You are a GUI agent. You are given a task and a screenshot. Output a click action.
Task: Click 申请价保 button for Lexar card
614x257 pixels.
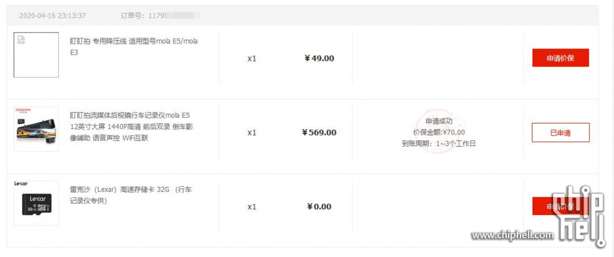[x=560, y=206]
